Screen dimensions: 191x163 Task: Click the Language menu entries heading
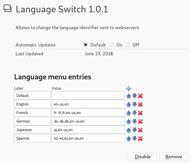53,77
